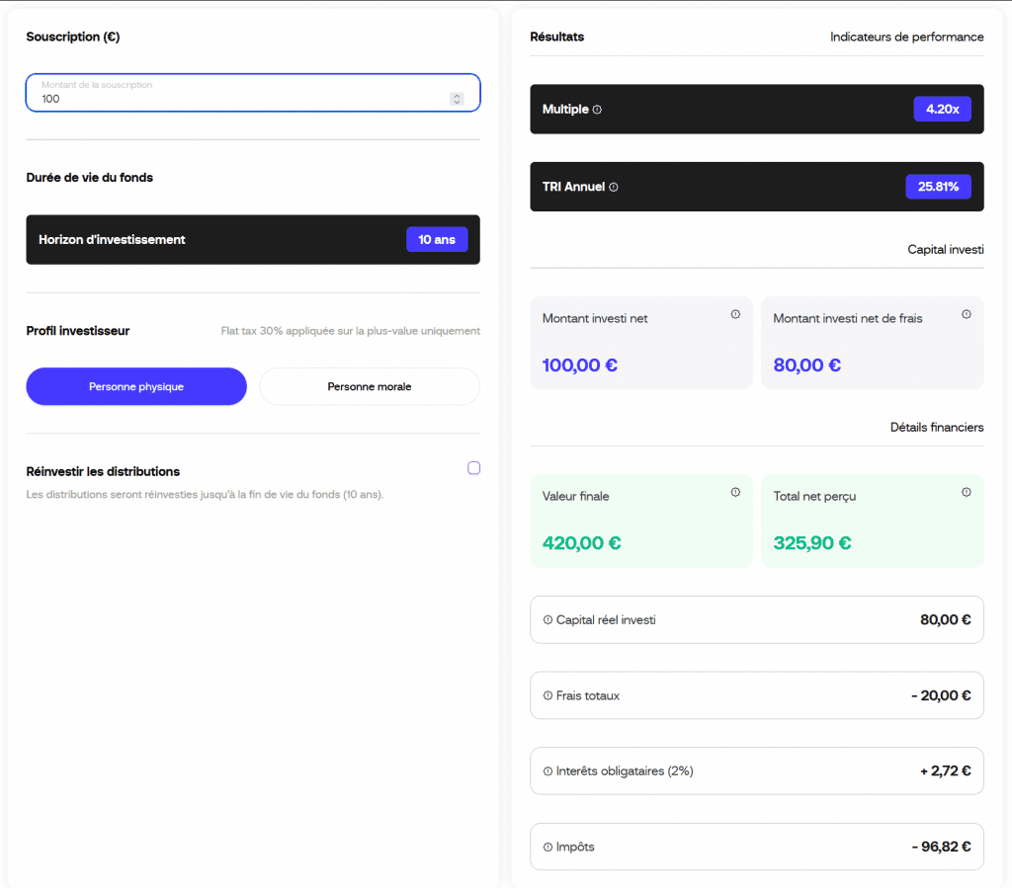
Task: Click info icon in Montant investi net card
Action: 735,314
